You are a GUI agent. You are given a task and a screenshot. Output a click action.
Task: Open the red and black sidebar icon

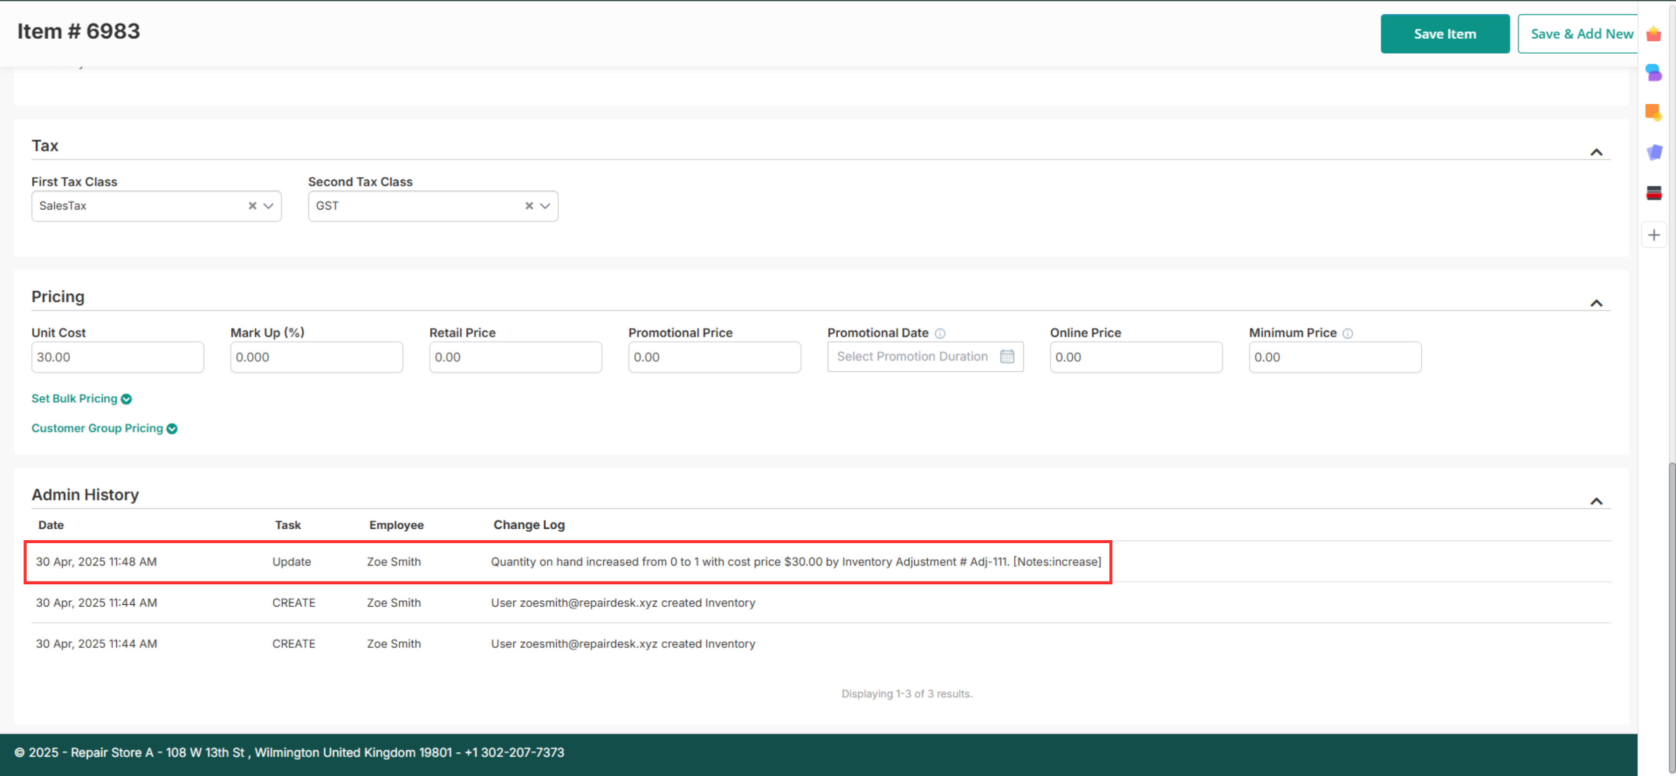click(1654, 193)
